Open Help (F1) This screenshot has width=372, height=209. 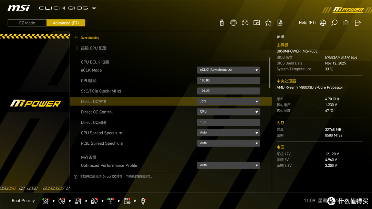[x=307, y=23]
